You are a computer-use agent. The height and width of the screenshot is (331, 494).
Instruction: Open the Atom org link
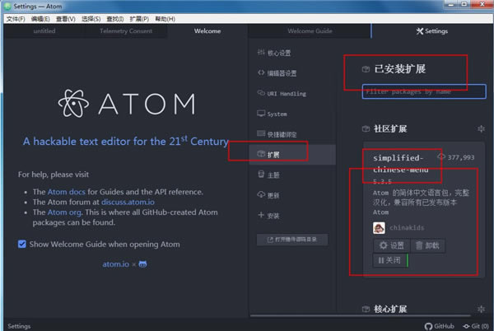point(64,212)
